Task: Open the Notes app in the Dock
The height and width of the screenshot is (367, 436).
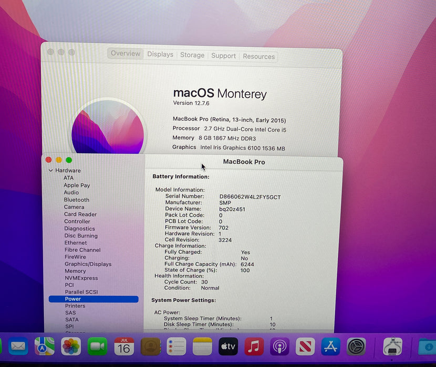Action: pyautogui.click(x=202, y=346)
